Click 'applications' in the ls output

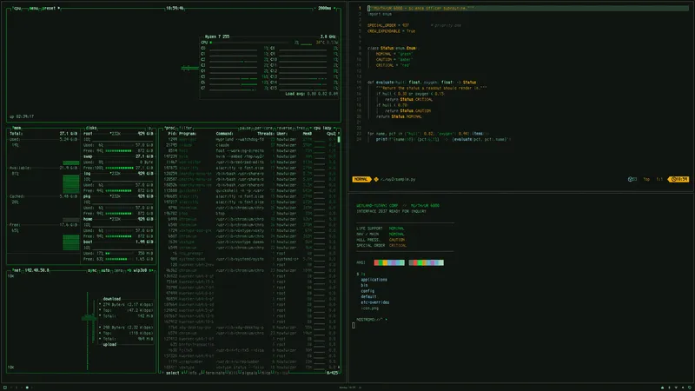pyautogui.click(x=374, y=280)
